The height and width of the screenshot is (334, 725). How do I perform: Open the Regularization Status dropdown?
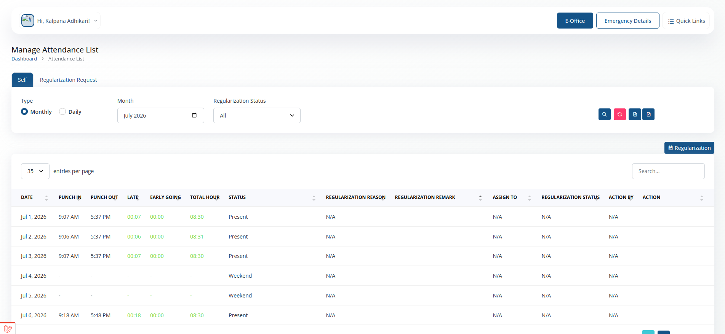(x=257, y=115)
